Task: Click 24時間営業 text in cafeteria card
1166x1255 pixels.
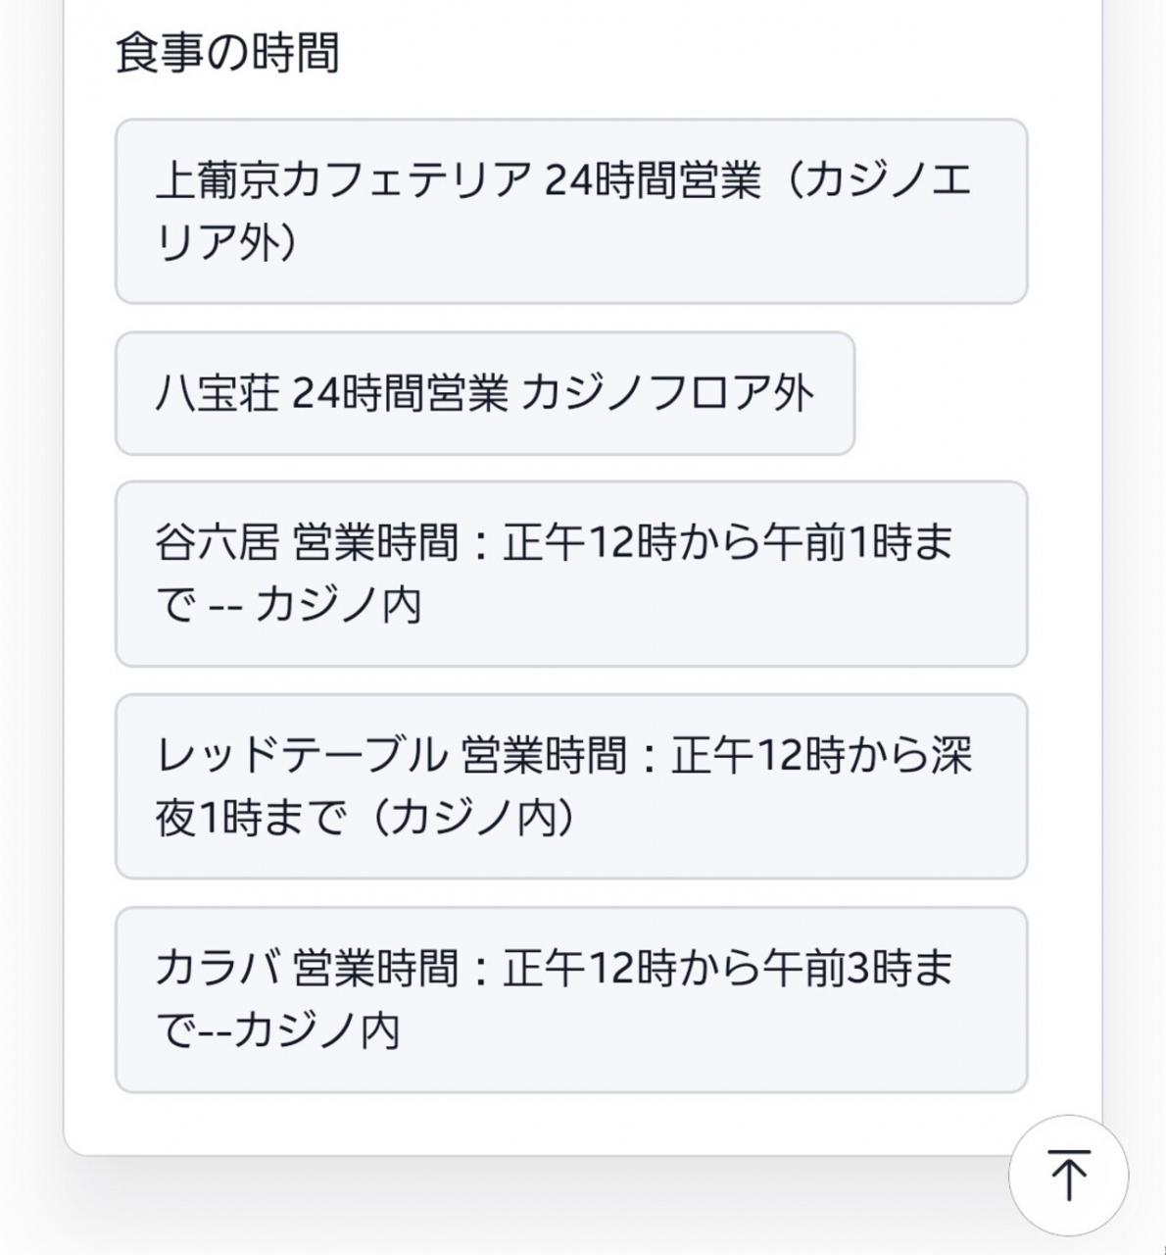Action: [x=652, y=180]
